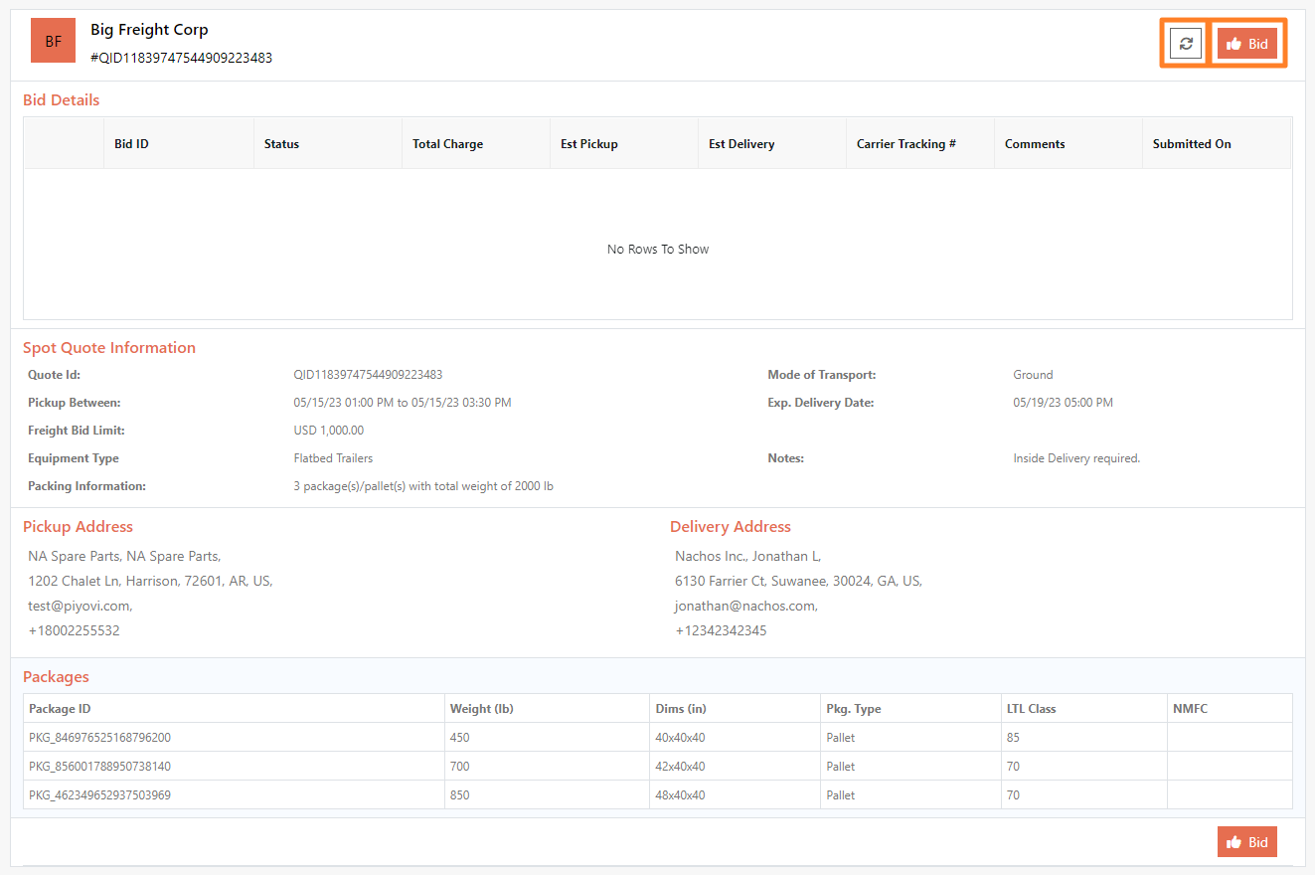Click the Quote Id value QID11839747544909223483
Viewport: 1315px width, 875px height.
(368, 375)
